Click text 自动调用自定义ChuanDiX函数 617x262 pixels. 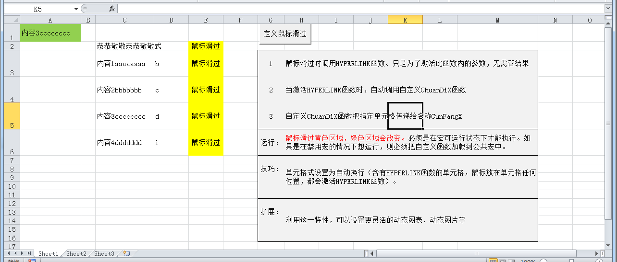coord(375,90)
